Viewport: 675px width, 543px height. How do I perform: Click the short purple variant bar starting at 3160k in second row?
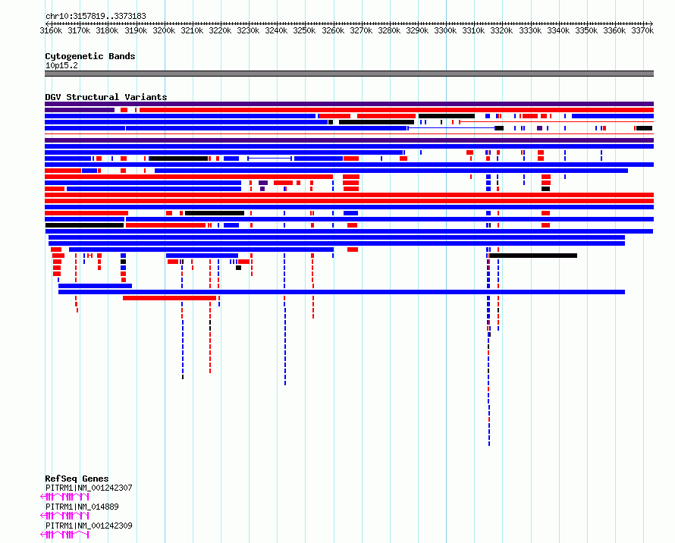[80, 110]
